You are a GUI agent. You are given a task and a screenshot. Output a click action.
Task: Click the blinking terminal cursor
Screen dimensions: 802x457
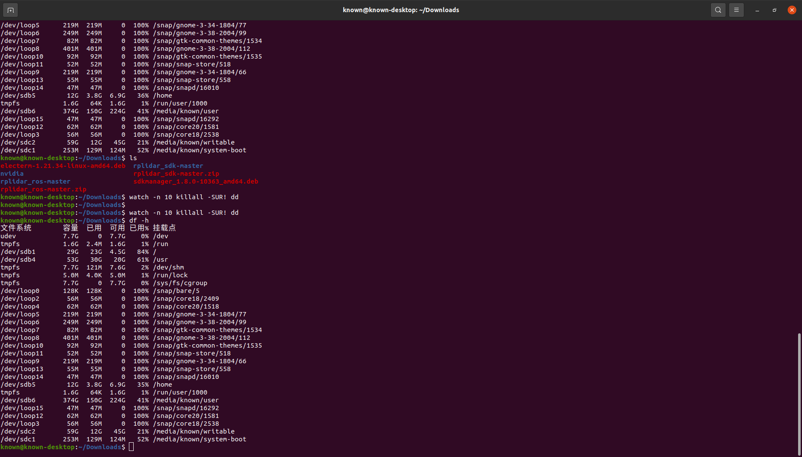point(131,447)
